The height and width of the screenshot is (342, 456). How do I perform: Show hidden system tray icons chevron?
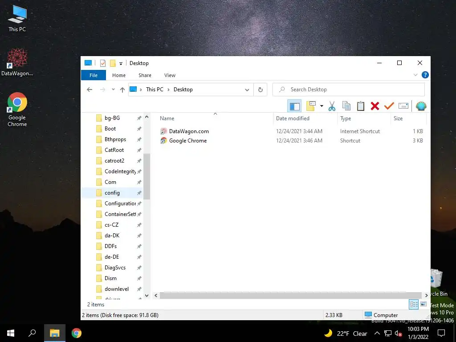pyautogui.click(x=377, y=333)
